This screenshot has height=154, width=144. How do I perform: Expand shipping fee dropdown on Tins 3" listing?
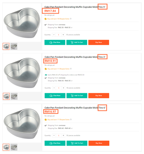pos(72,81)
